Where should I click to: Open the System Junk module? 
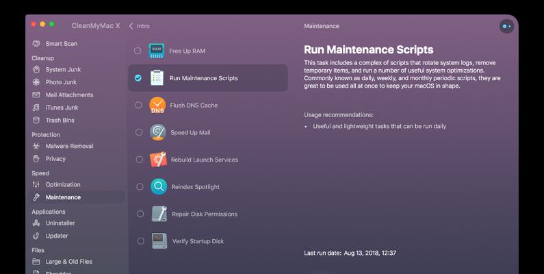63,69
